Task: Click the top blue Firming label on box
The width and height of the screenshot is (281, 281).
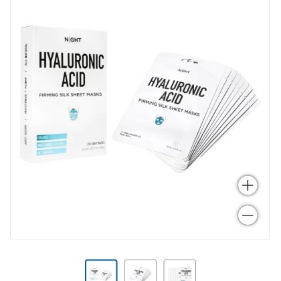Action: click(x=52, y=137)
